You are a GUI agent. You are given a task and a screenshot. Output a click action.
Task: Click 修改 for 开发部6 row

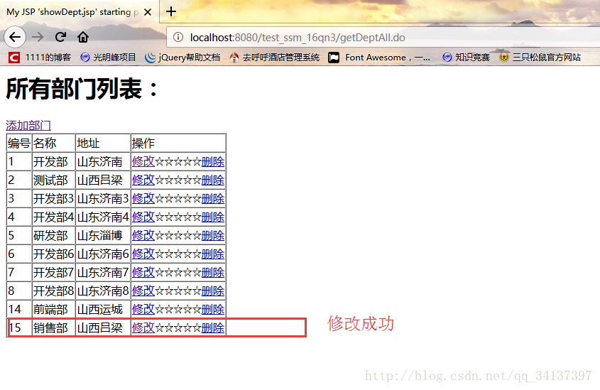coord(143,254)
